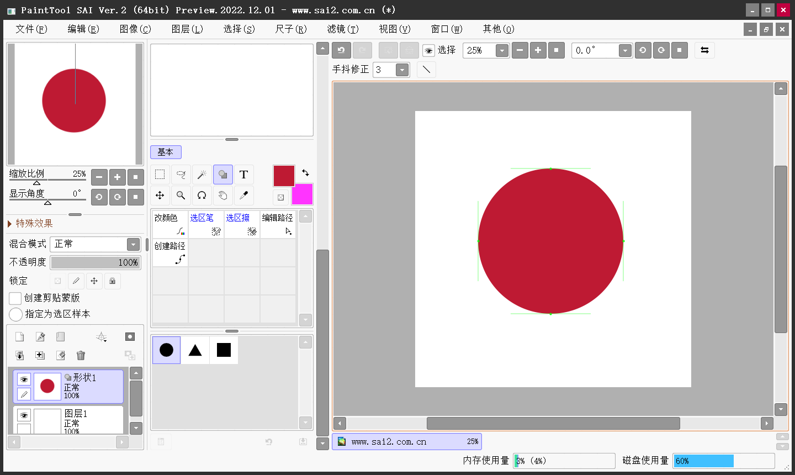Select the text tool marked T

tap(244, 175)
